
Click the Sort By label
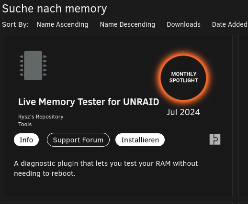[15, 24]
